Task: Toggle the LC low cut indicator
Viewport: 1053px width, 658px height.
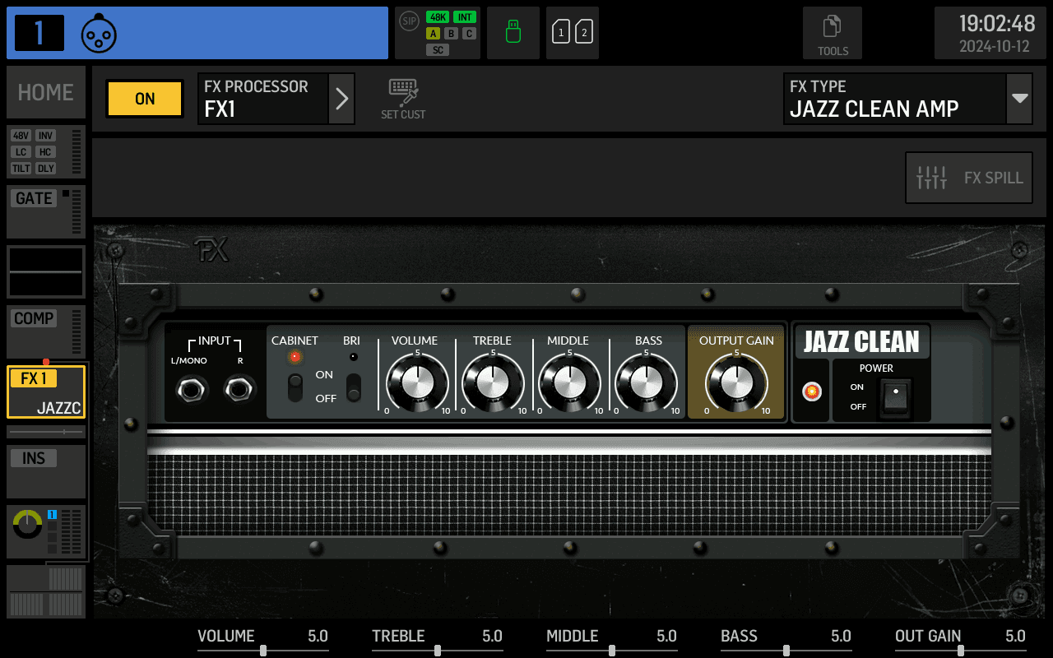Action: click(21, 152)
